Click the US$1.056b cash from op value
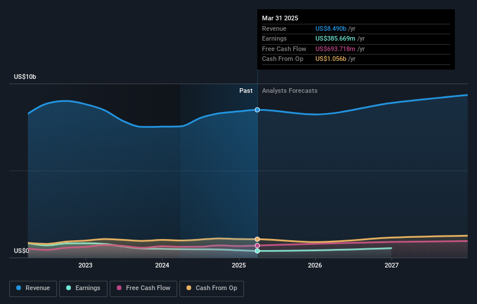The width and height of the screenshot is (477, 304). click(331, 59)
